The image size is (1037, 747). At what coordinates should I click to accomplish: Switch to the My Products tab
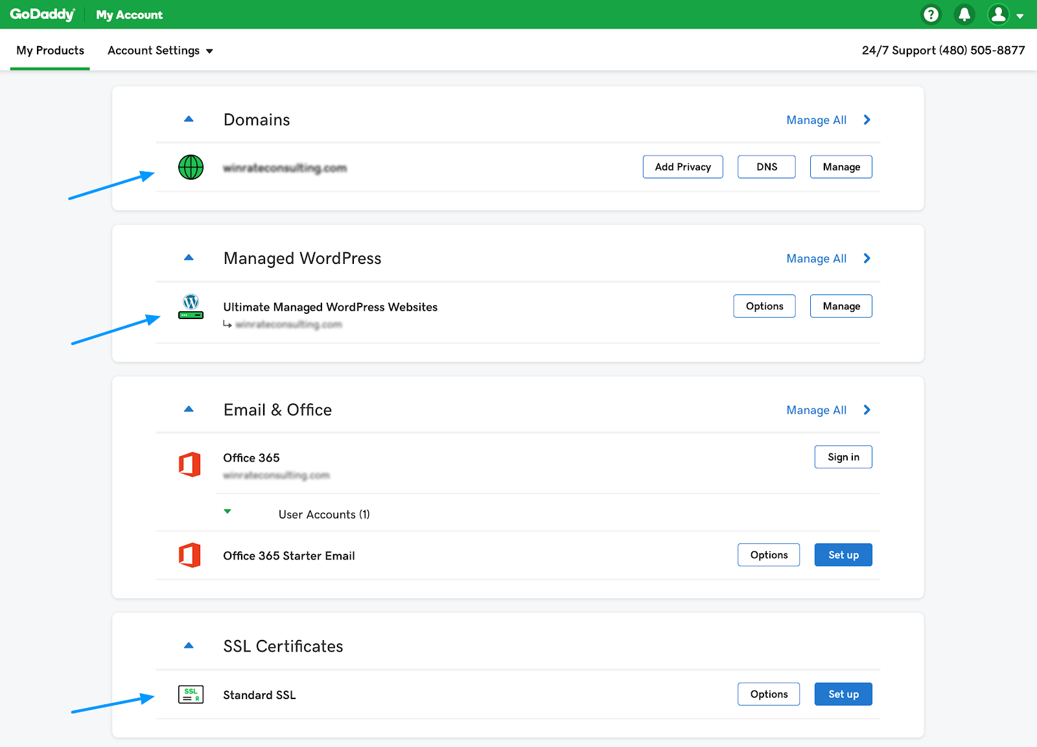click(x=50, y=51)
